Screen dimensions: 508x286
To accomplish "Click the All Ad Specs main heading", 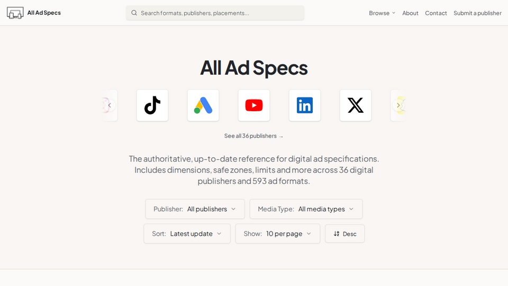I will pos(254,68).
